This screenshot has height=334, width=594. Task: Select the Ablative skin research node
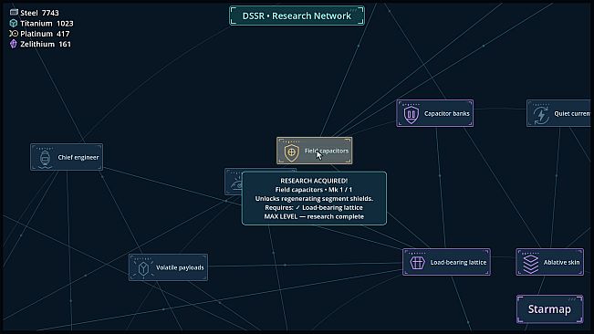tap(549, 262)
